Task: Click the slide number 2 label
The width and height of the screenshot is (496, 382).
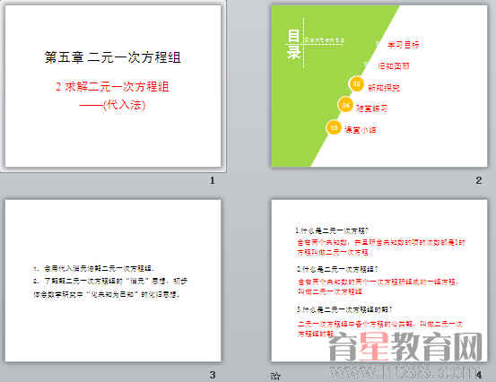Action: (x=479, y=180)
